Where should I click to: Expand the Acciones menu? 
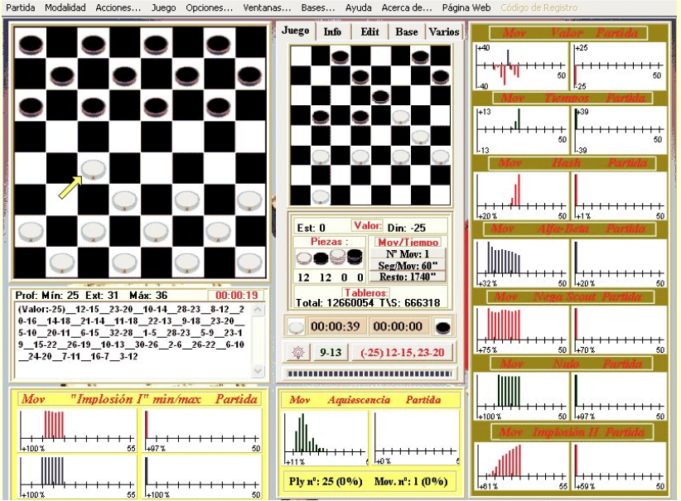tap(118, 7)
